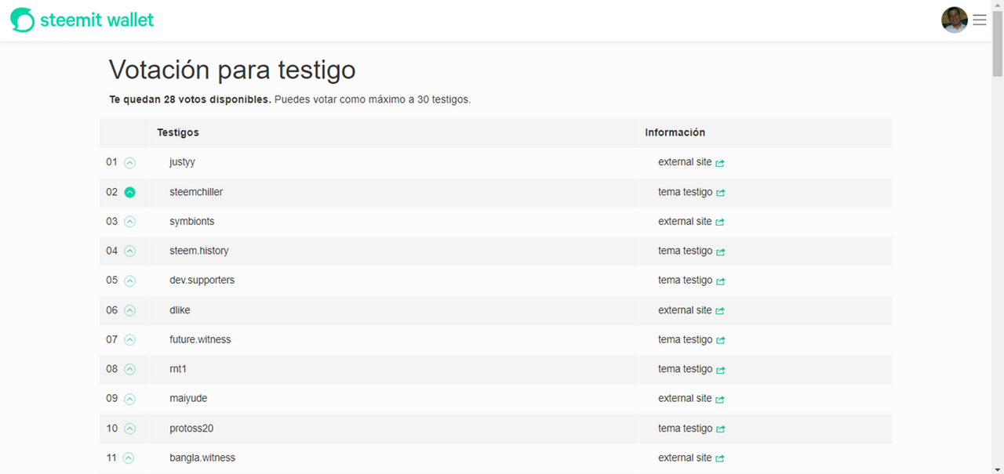Open steem.history witness profile
Viewport: 1004px width, 474px height.
click(199, 251)
